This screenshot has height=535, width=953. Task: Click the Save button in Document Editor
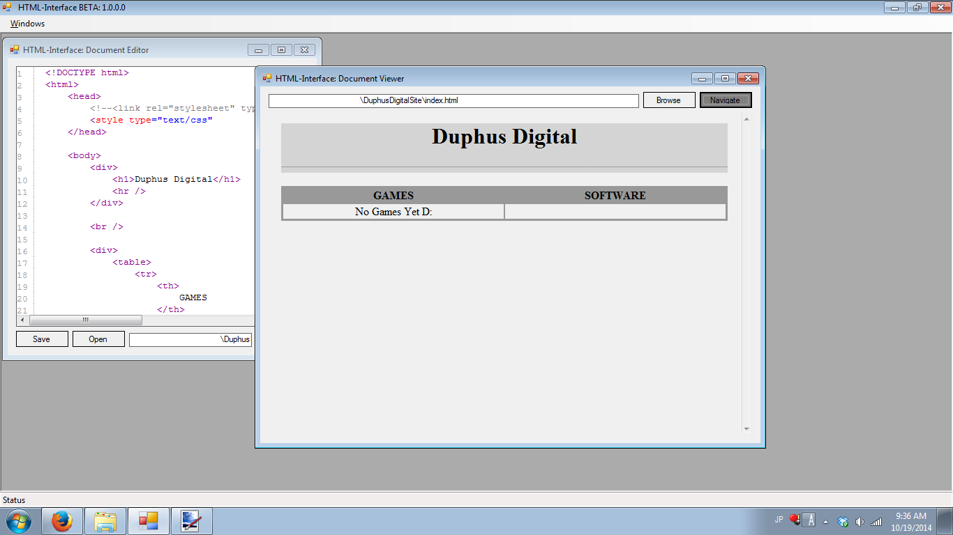pos(41,339)
